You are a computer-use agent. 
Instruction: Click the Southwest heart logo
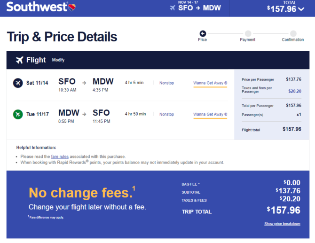pos(72,7)
